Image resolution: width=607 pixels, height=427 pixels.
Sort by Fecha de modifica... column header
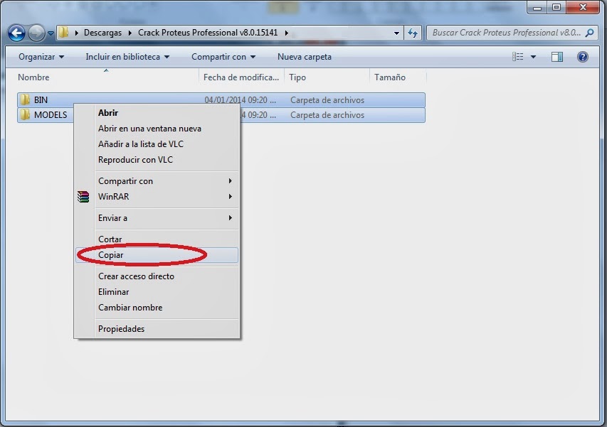click(241, 77)
